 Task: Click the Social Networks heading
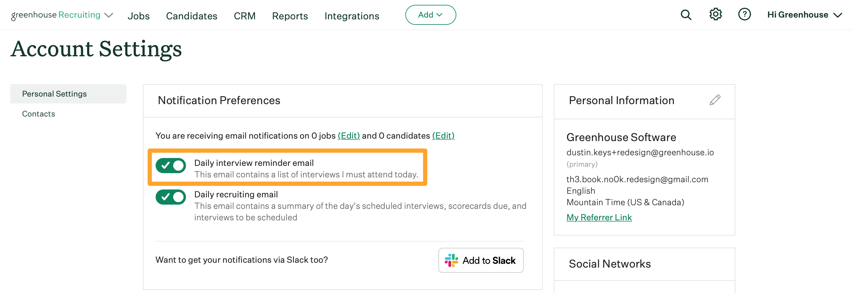[x=609, y=264]
